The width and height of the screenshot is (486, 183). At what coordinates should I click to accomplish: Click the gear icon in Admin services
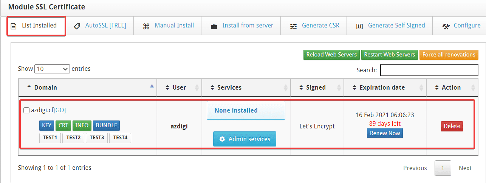(x=222, y=139)
